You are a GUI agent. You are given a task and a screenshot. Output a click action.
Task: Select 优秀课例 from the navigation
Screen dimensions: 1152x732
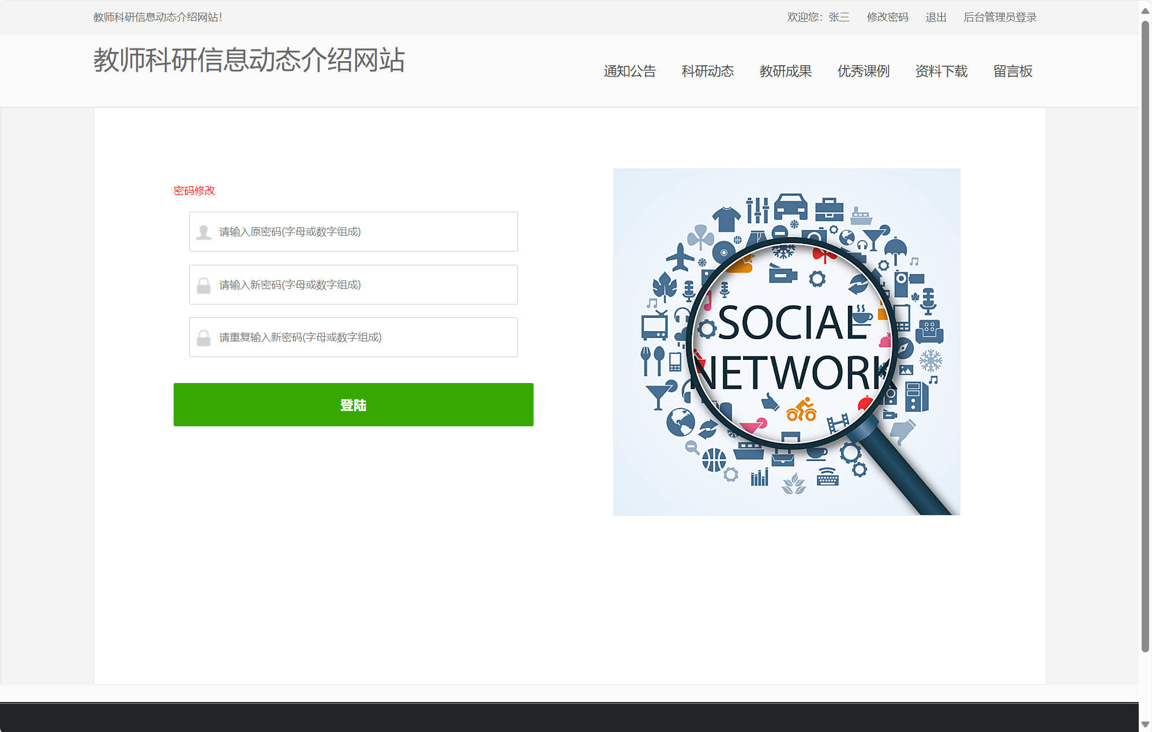pyautogui.click(x=863, y=71)
